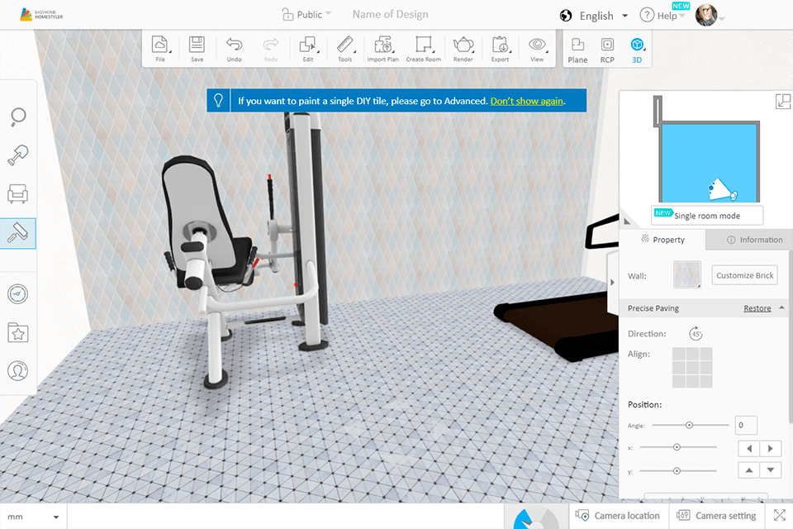The height and width of the screenshot is (529, 793).
Task: Click the Customize Brick button
Action: 744,274
